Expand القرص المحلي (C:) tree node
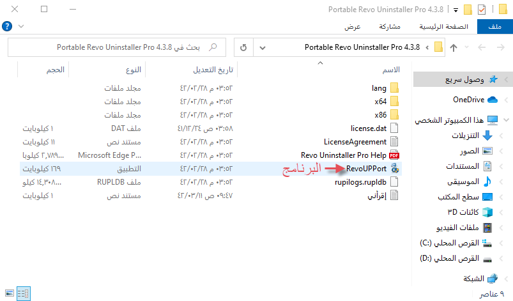This screenshot has width=513, height=301. tap(501, 243)
